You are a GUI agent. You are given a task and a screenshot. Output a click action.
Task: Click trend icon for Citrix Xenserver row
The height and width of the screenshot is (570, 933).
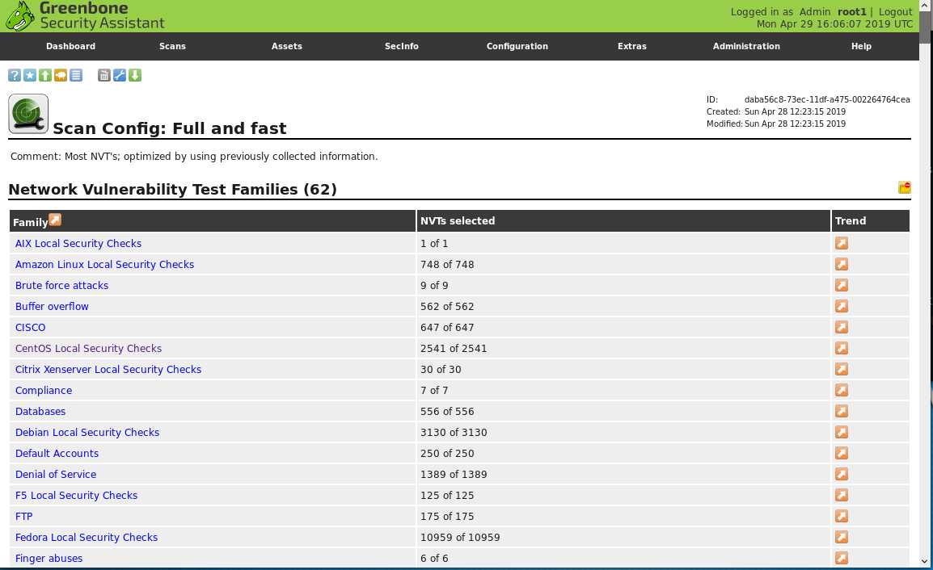(x=842, y=369)
